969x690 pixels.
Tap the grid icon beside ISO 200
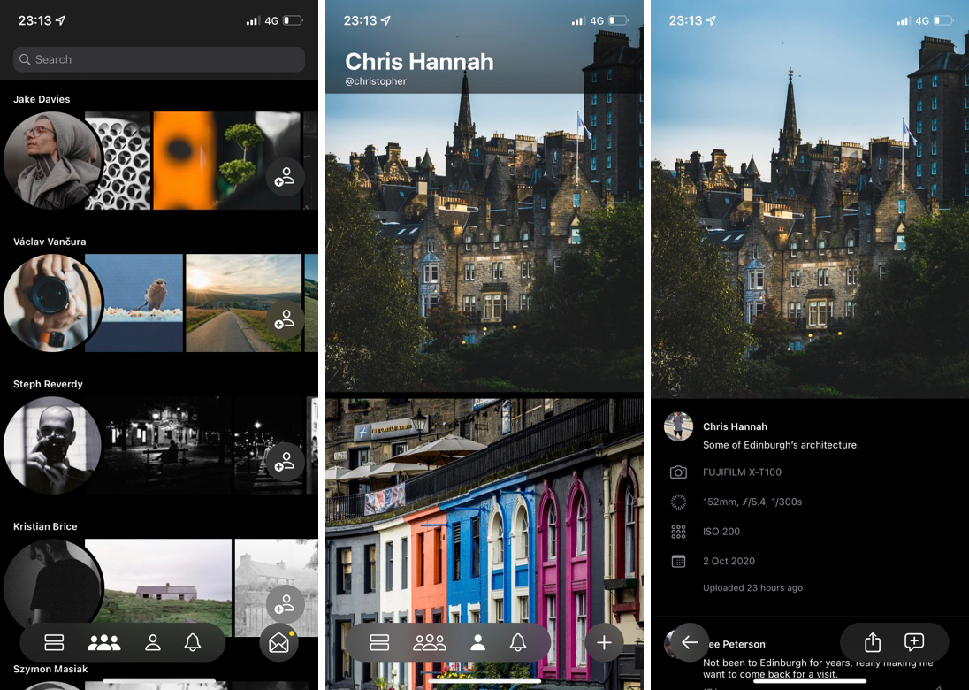(x=678, y=532)
